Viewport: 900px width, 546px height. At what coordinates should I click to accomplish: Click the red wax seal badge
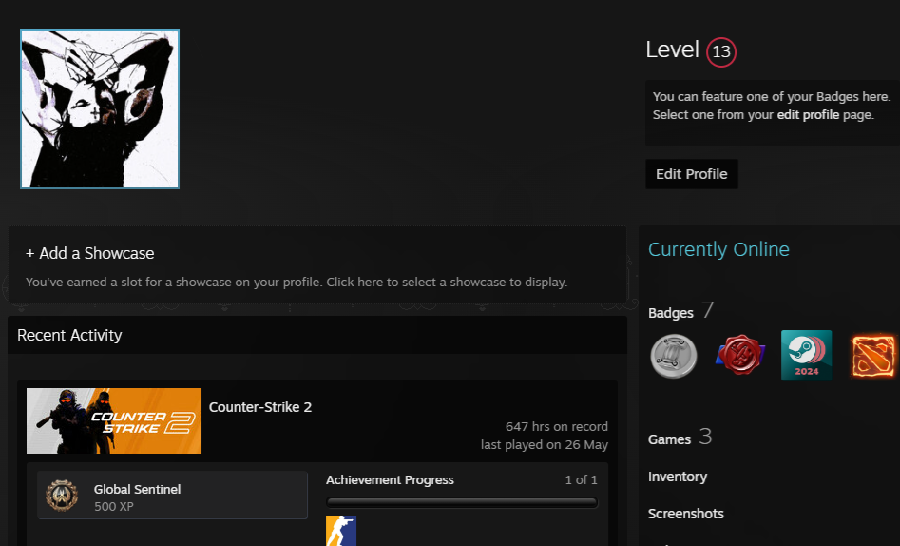click(x=740, y=355)
